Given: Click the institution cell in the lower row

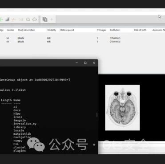Looking at the screenshot, I should coord(115,42).
